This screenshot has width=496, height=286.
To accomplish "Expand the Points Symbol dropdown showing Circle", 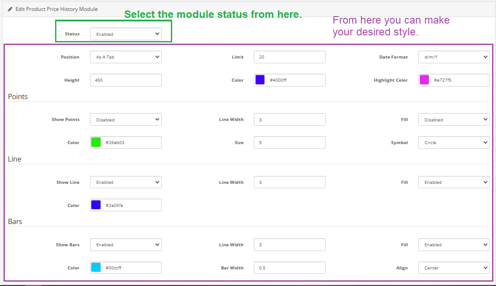I will pos(454,143).
